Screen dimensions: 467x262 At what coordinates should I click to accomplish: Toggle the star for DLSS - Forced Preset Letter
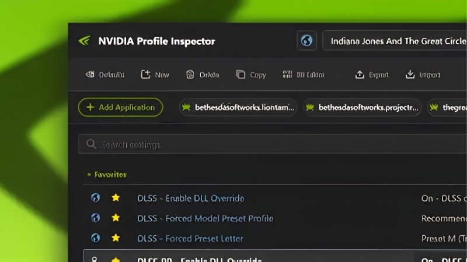[x=116, y=238]
